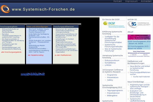The width and height of the screenshot is (153, 102).
Task: Open Organisationsaufstellung und Management publication
Action: [x=66, y=35]
